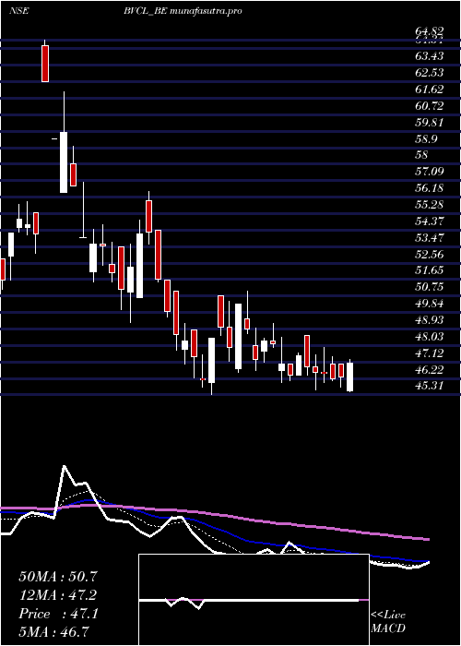Click inside the MACD indicator box
This screenshot has height=646, width=461.
coord(254,600)
